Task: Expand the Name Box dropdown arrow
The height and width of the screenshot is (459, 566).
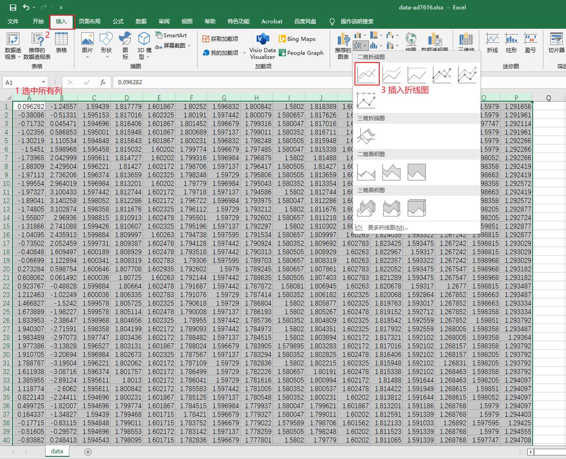Action: click(43, 82)
